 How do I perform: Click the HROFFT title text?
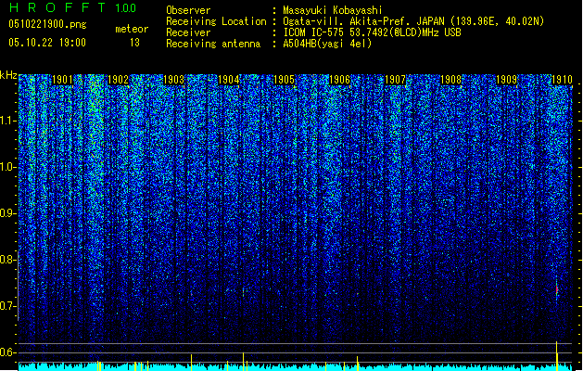pos(57,7)
